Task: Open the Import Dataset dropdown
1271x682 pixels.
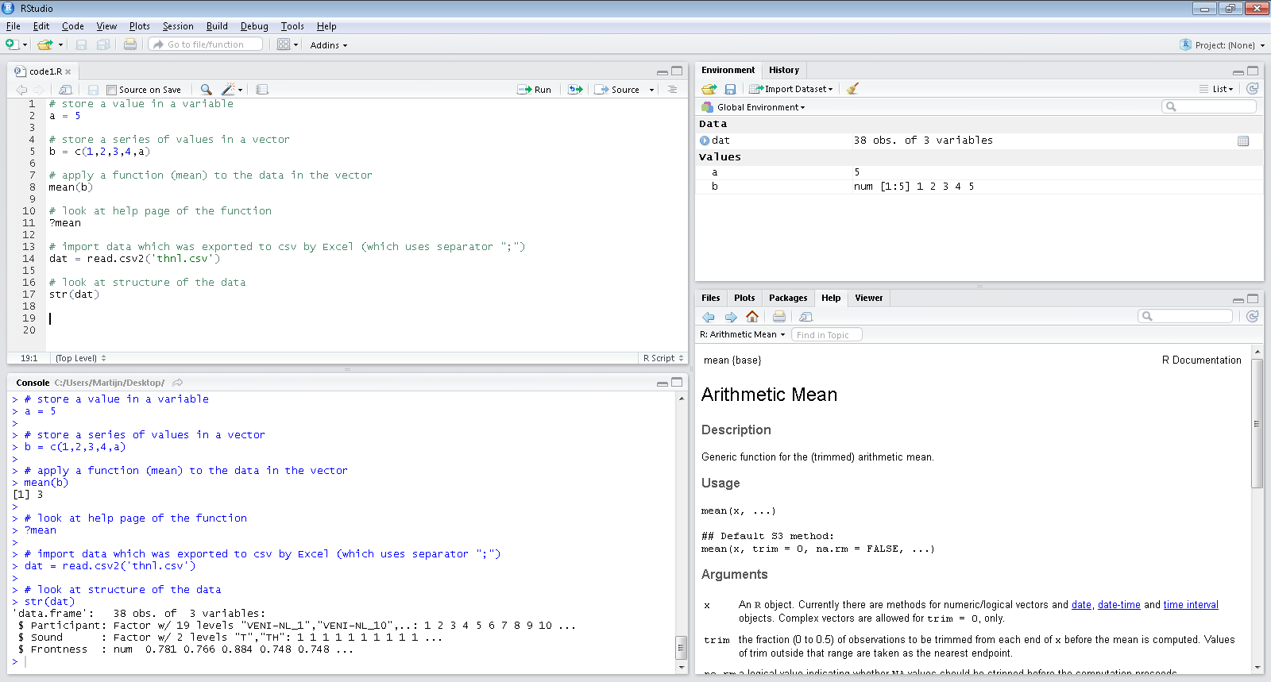Action: click(x=791, y=89)
